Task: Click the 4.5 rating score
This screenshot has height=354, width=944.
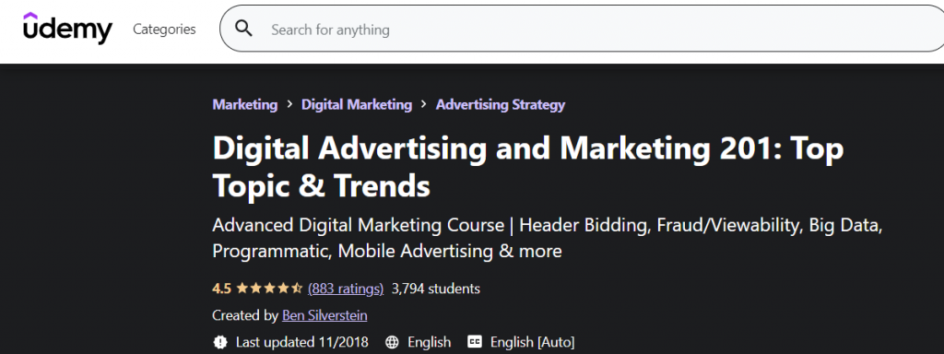Action: (221, 289)
